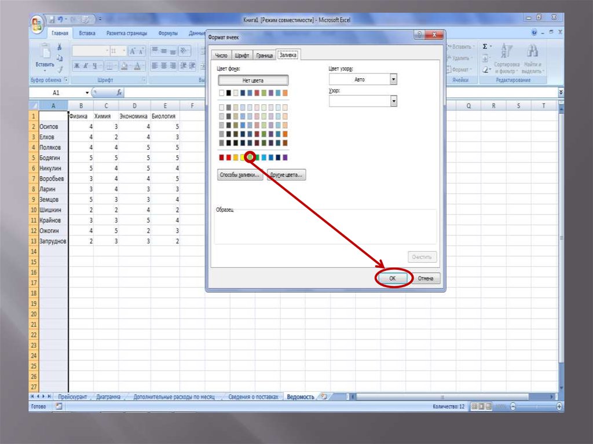Apply font color A in ribbon
Screen dimensions: 593x444
pyautogui.click(x=137, y=66)
